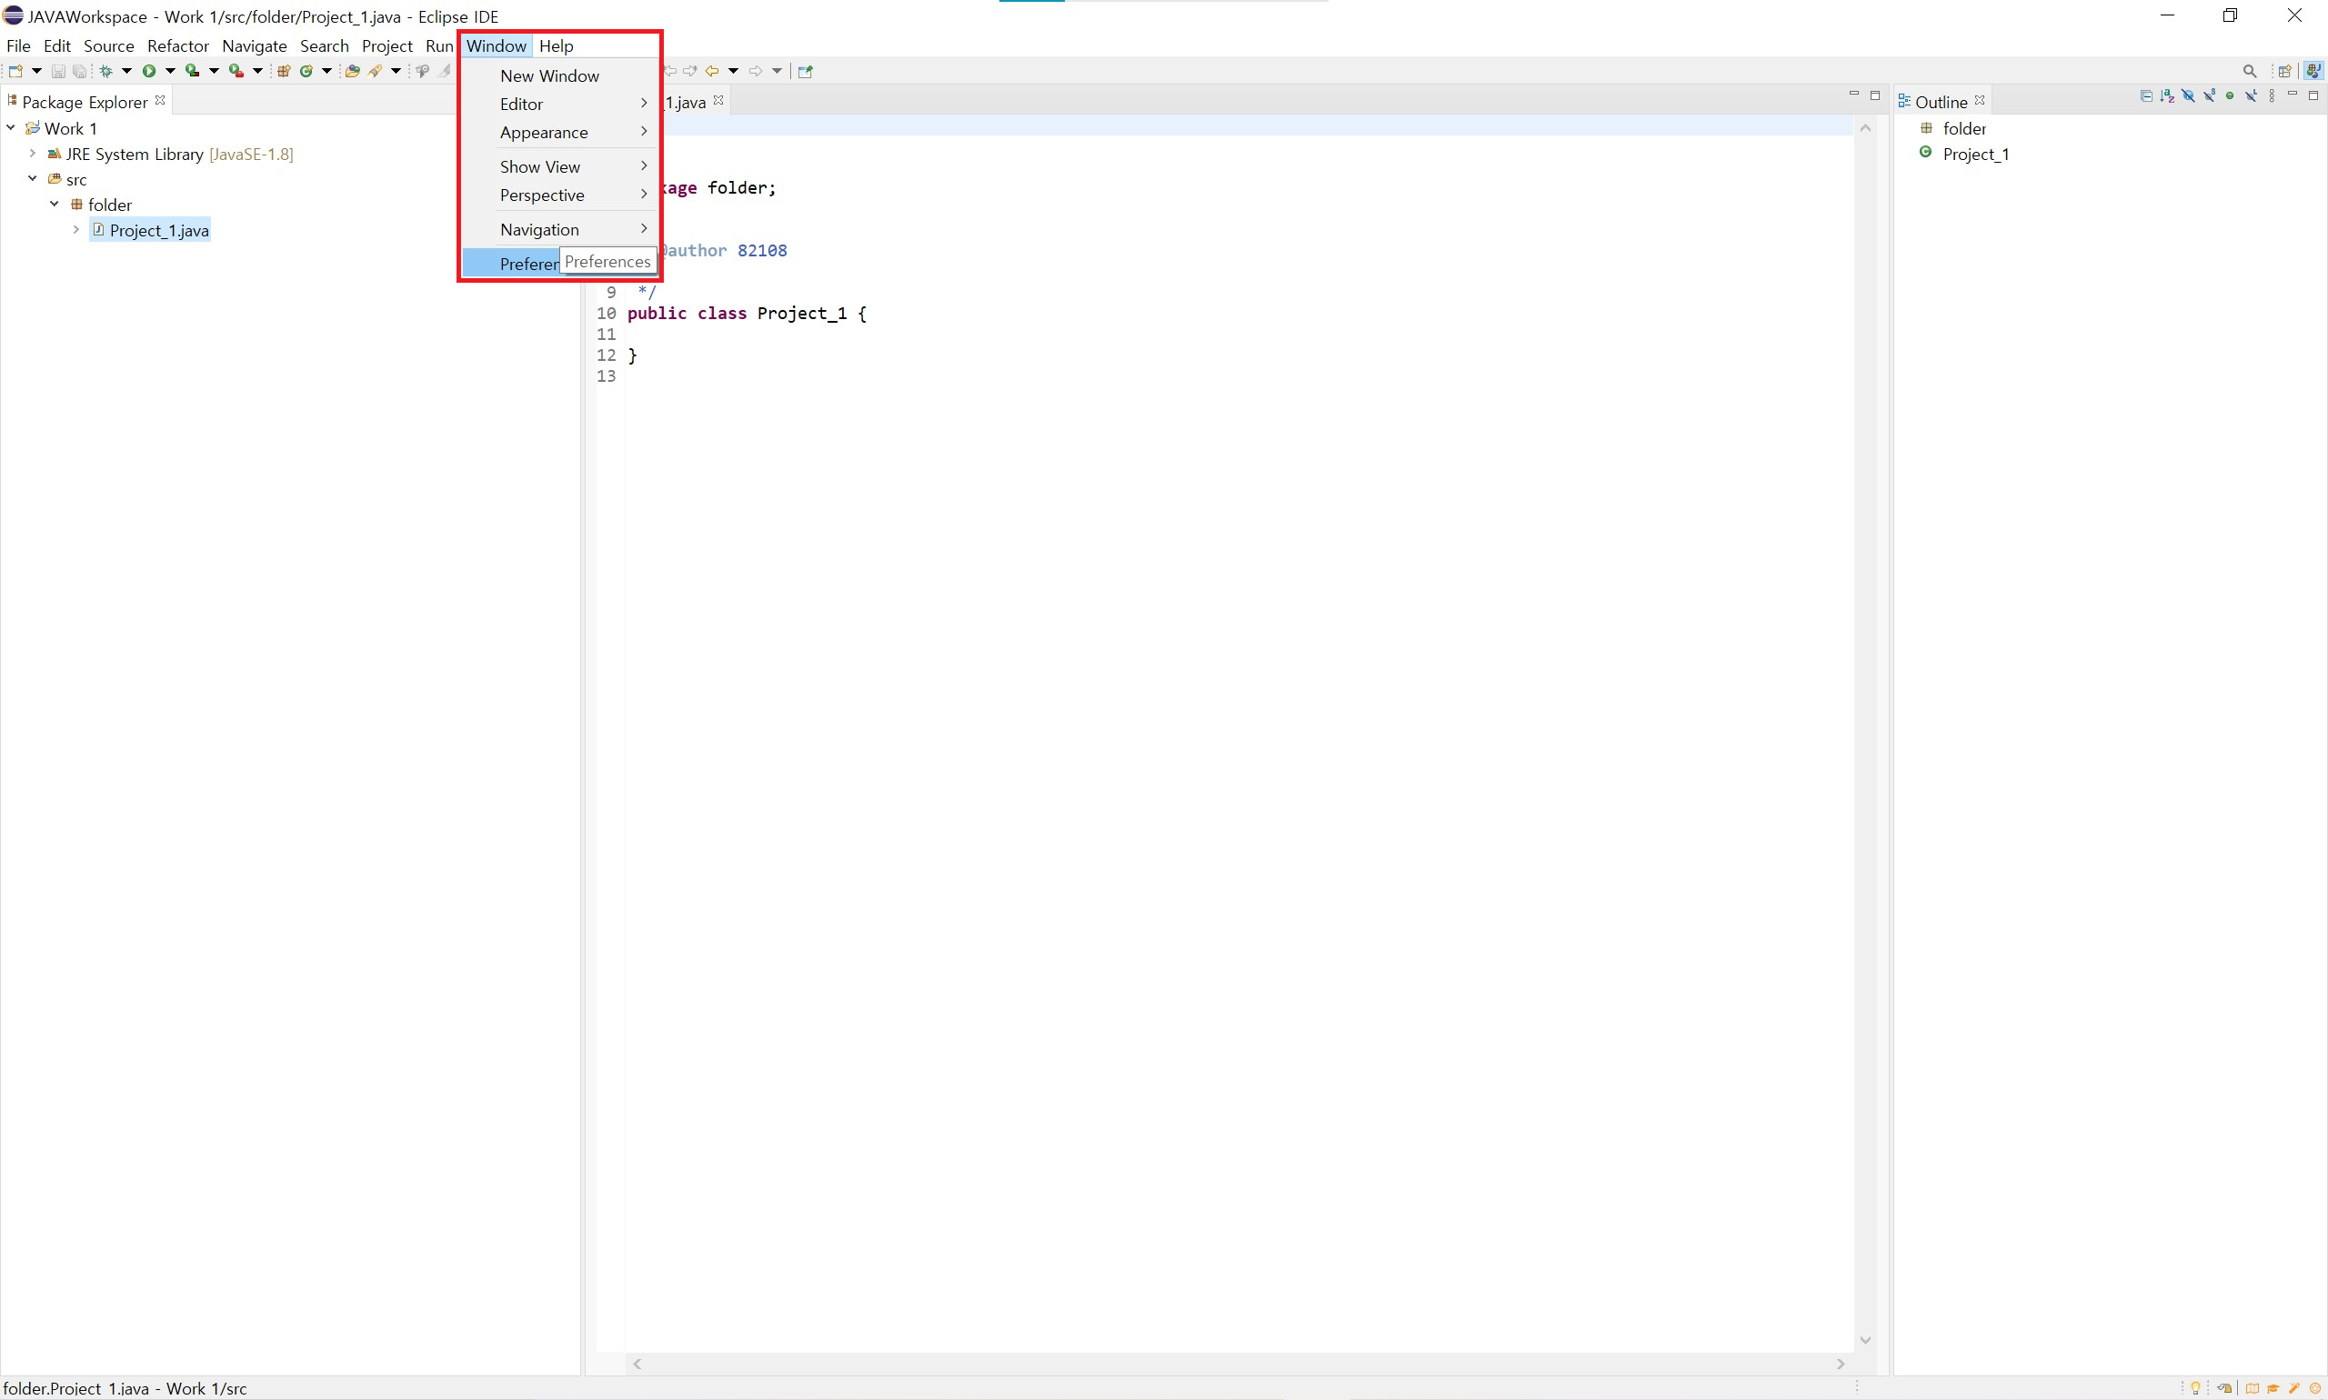Click the Open Type toolbar icon
Viewport: 2328px width, 1400px height.
[x=352, y=71]
